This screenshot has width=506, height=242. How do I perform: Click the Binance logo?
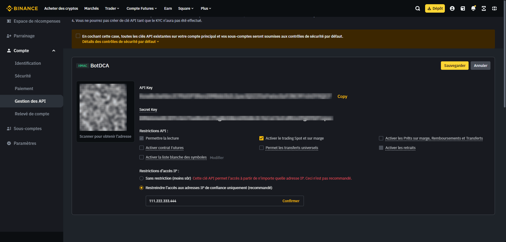tap(22, 8)
